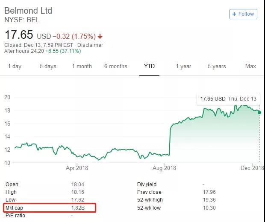This screenshot has width=265, height=222.
Task: Click the −0.32 (1.75%) change
Action: point(74,36)
